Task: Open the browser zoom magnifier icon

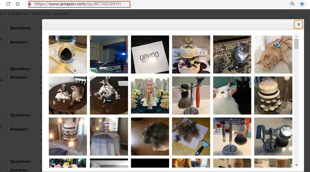Action: point(292,4)
